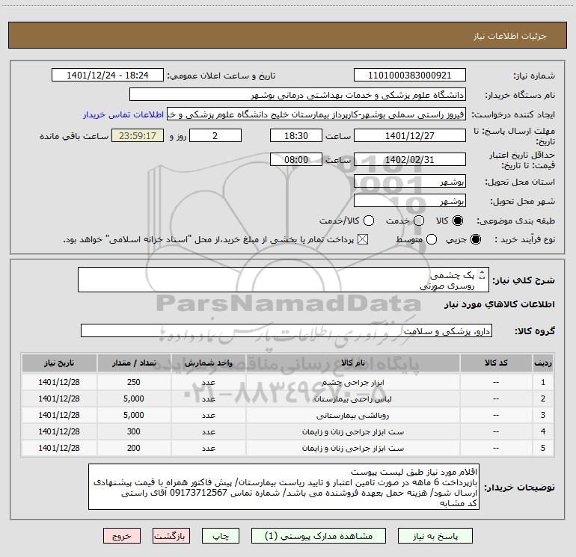Click the deadline time field 18:30
Screen dimensions: 576x557
pyautogui.click(x=296, y=135)
